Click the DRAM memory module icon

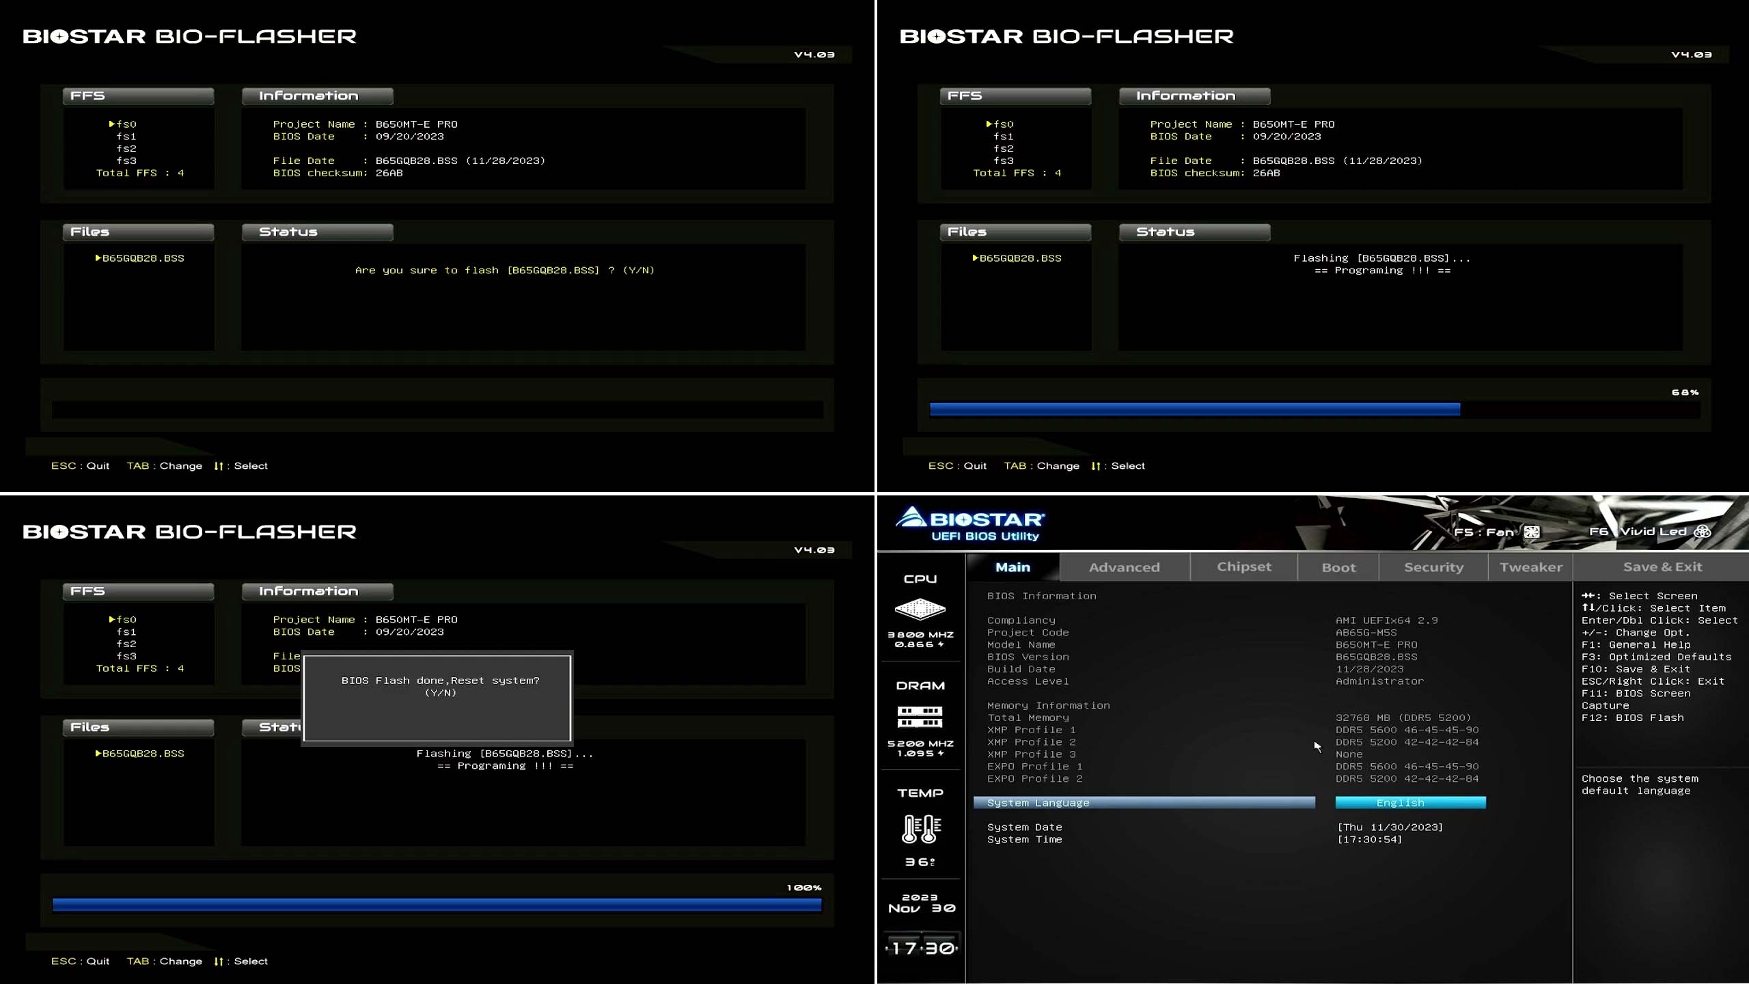pos(920,717)
